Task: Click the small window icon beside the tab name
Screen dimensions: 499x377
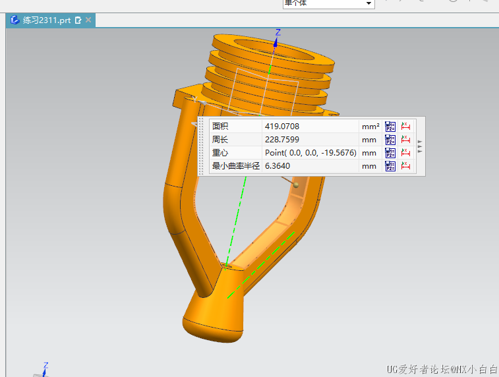Action: point(78,20)
